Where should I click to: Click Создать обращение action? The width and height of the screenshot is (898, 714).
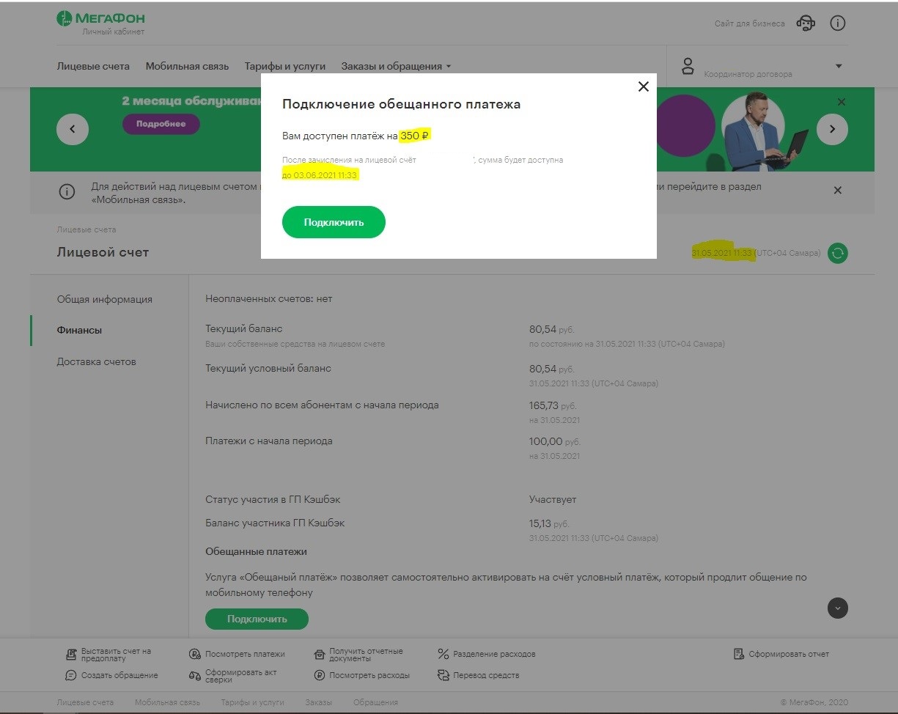point(111,675)
